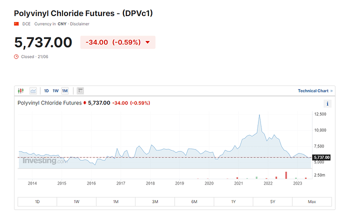Click the red down arrow beside price change
This screenshot has width=345, height=219.
point(147,42)
